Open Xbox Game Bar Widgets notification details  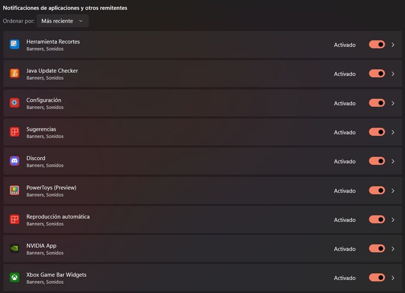[393, 278]
